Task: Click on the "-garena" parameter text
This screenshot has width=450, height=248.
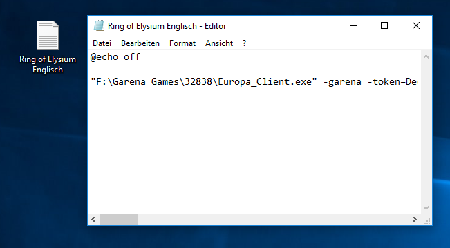Action: coord(342,82)
